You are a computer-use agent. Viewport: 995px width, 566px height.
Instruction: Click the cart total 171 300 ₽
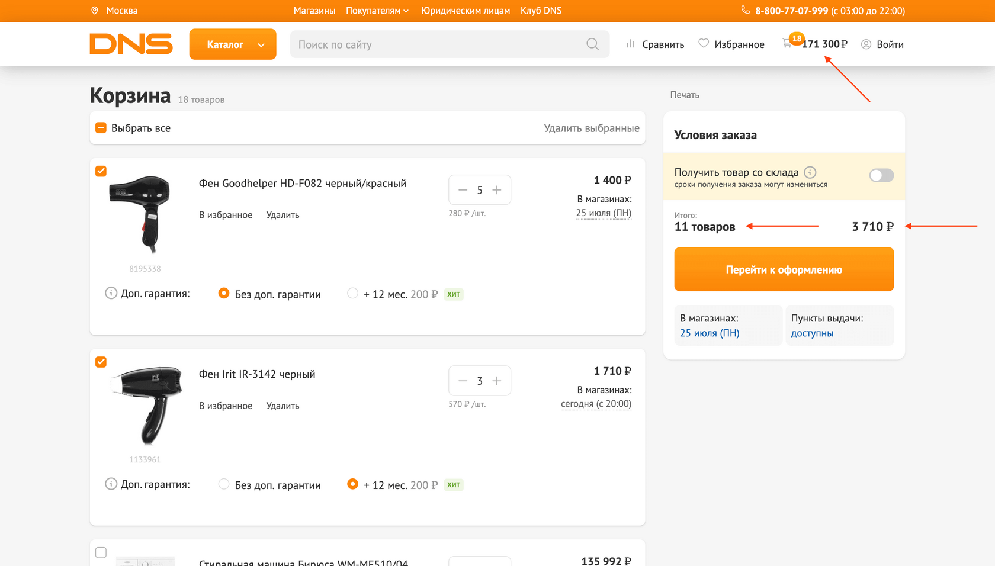tap(825, 44)
